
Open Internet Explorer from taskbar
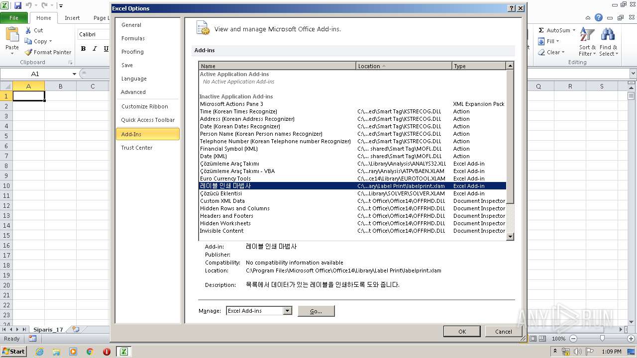click(x=40, y=352)
